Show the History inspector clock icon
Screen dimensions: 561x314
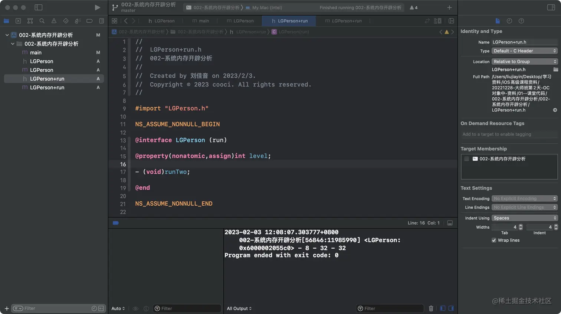coord(509,21)
